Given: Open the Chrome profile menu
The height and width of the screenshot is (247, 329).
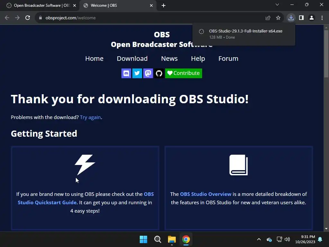Looking at the screenshot, I should tap(312, 18).
